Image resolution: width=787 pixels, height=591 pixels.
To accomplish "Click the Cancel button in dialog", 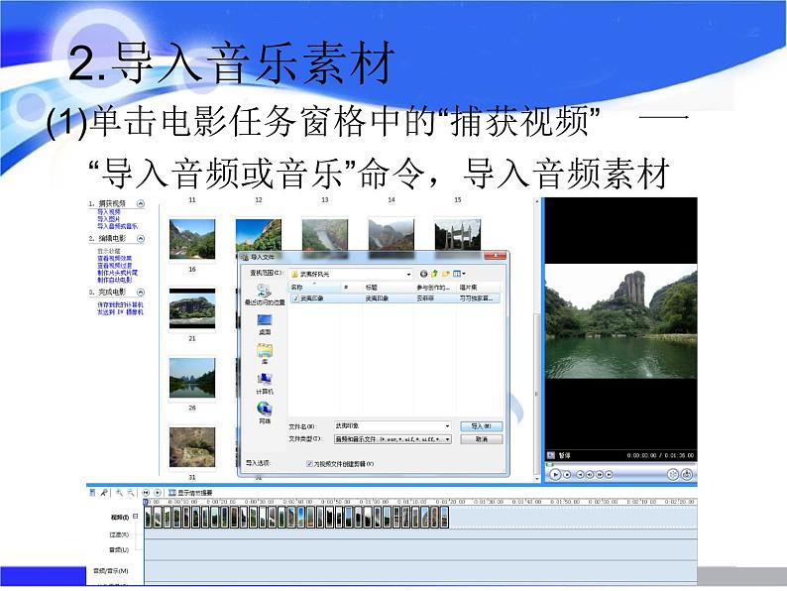I will click(x=481, y=438).
